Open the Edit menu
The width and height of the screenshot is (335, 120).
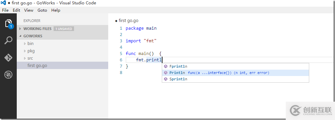coord(16,10)
